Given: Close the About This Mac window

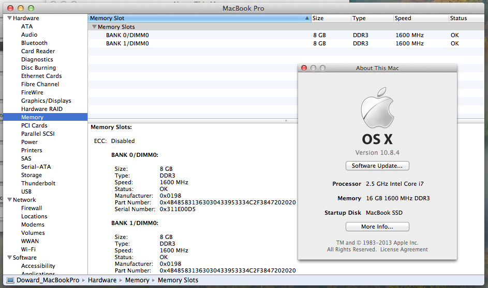Looking at the screenshot, I should point(304,68).
